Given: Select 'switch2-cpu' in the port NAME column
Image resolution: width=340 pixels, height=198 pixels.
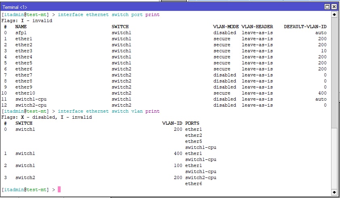Looking at the screenshot, I should (x=31, y=105).
